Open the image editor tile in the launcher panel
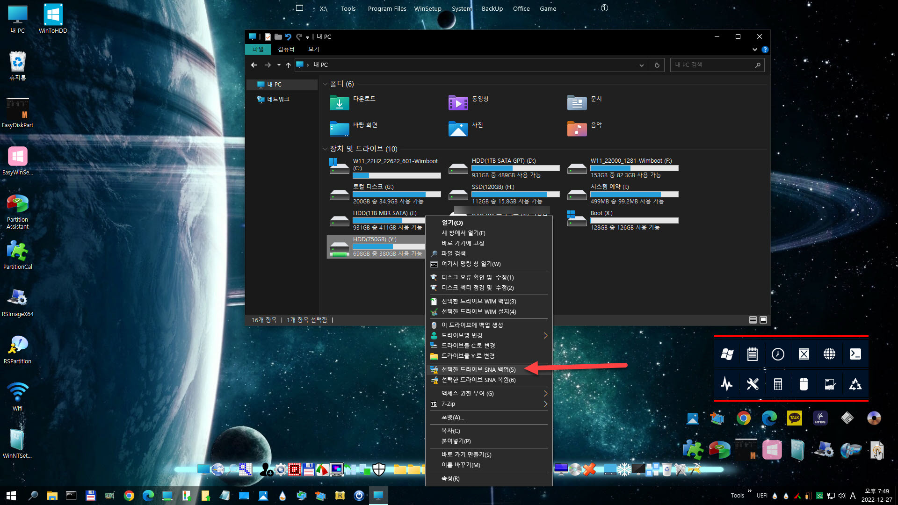898x505 pixels. coord(829,384)
